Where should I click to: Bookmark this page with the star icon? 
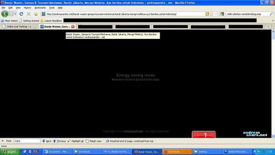click(x=212, y=14)
